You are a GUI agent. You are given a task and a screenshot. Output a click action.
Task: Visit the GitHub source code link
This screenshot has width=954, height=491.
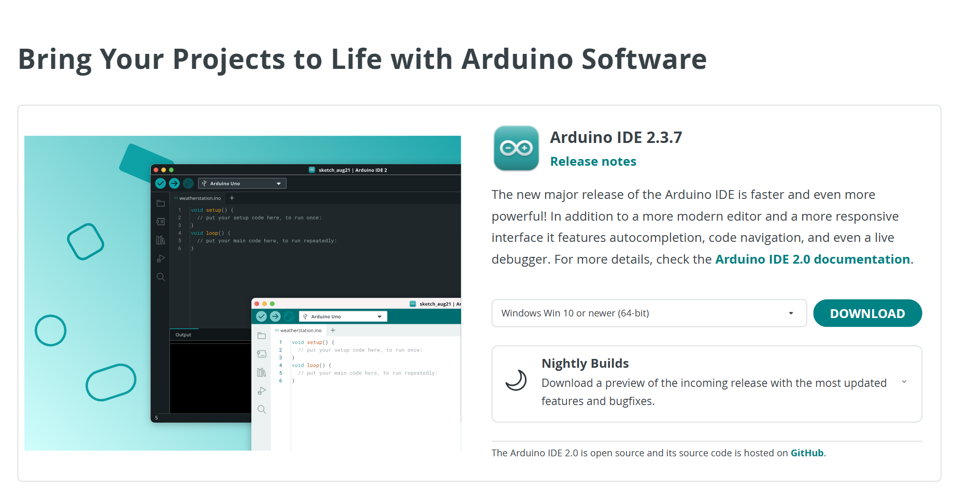click(x=806, y=453)
